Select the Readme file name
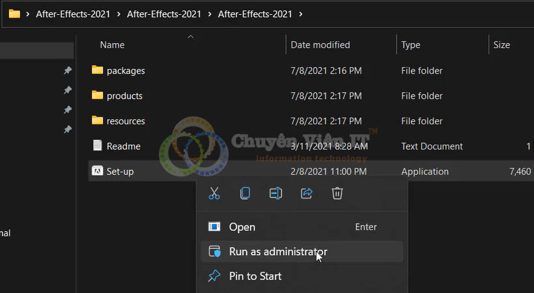 click(123, 146)
